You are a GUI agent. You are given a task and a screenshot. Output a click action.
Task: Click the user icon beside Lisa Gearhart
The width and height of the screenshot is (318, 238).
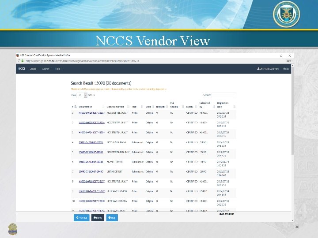coord(258,69)
